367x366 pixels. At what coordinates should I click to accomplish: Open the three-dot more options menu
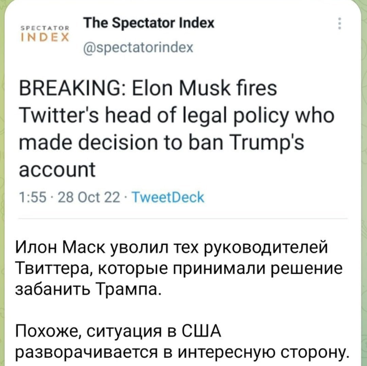click(339, 24)
